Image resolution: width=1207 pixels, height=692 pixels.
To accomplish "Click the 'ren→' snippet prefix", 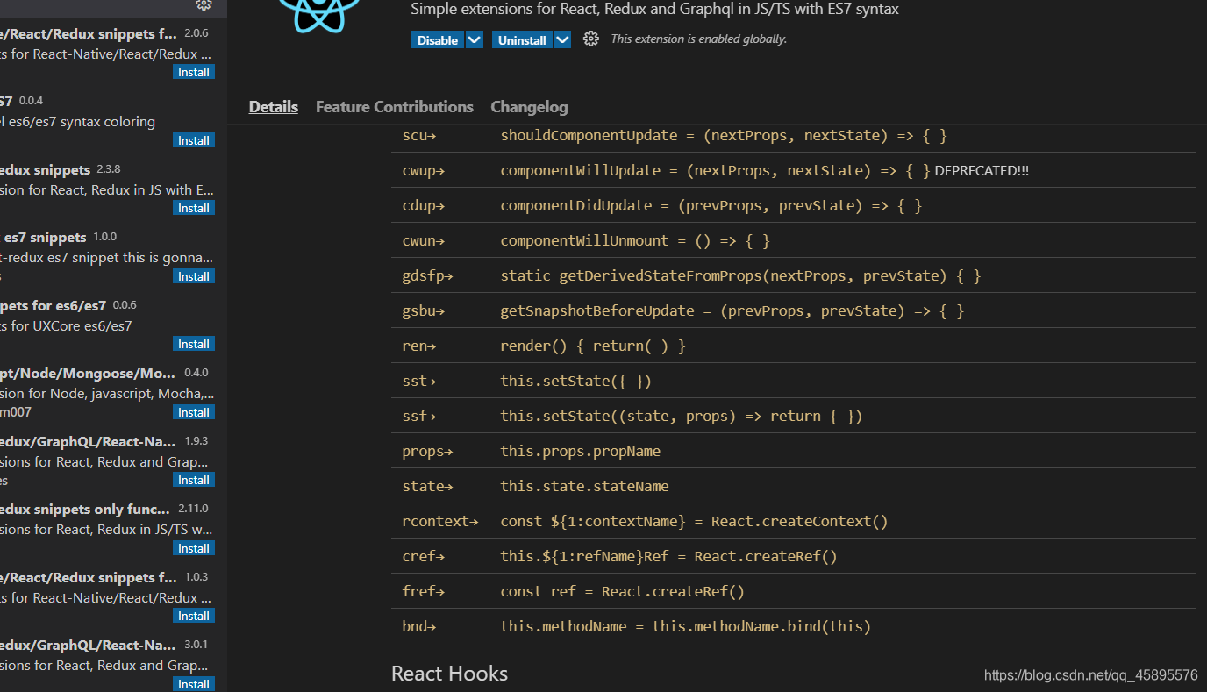I will pos(419,346).
